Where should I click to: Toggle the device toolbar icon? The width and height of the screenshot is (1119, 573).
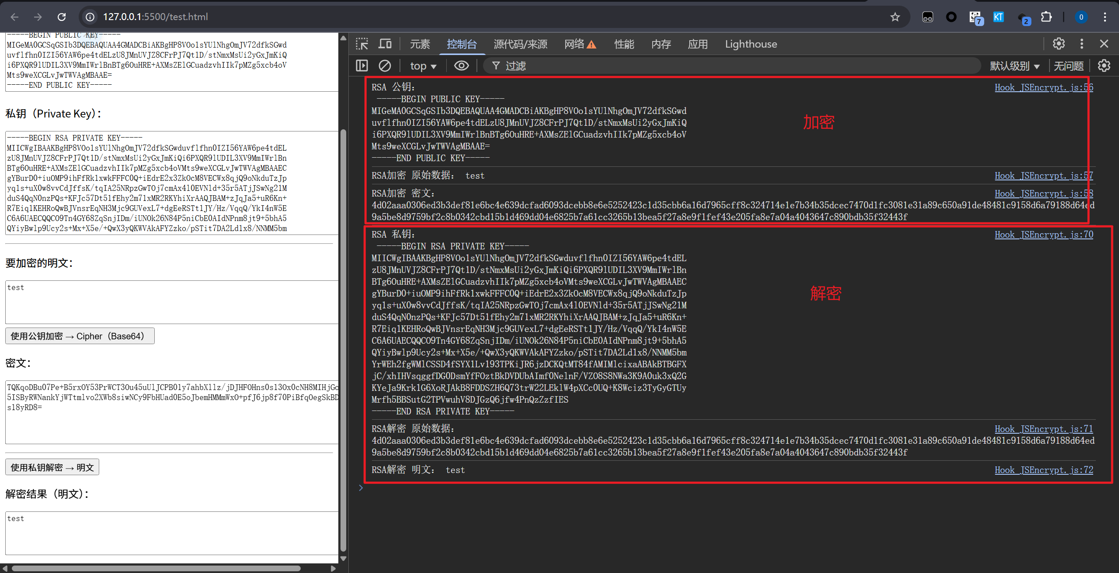385,44
